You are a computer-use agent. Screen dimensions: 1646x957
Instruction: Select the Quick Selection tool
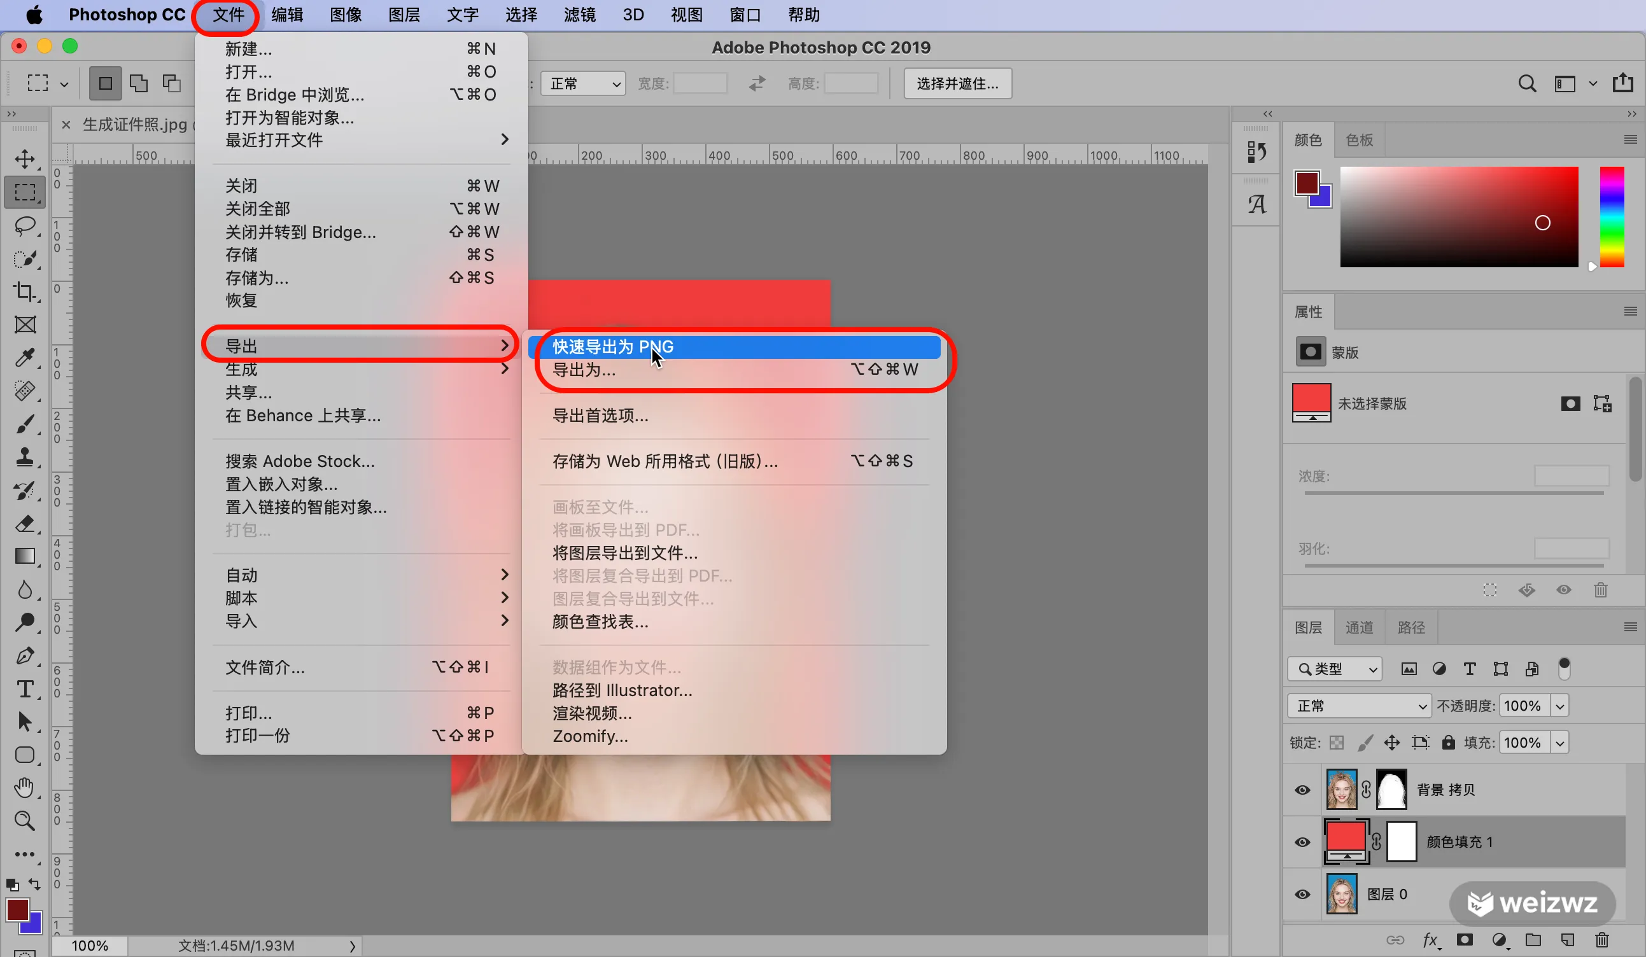tap(25, 258)
